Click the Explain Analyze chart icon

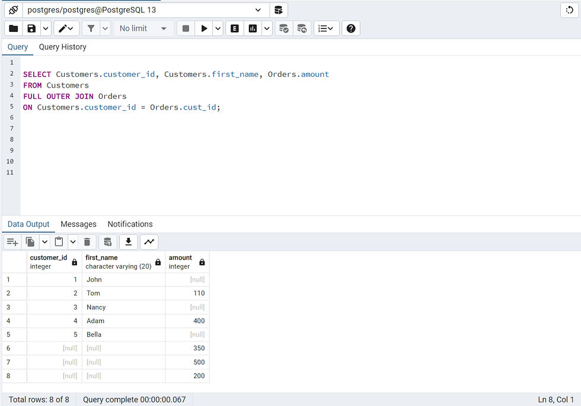click(x=253, y=28)
